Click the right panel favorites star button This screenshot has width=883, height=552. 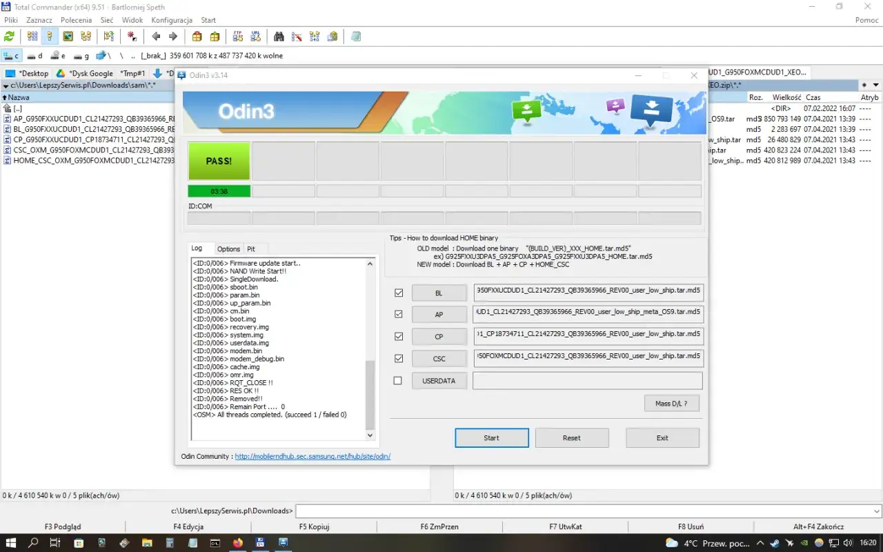[x=864, y=85]
